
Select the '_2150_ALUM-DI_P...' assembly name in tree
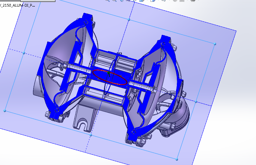(x=17, y=5)
